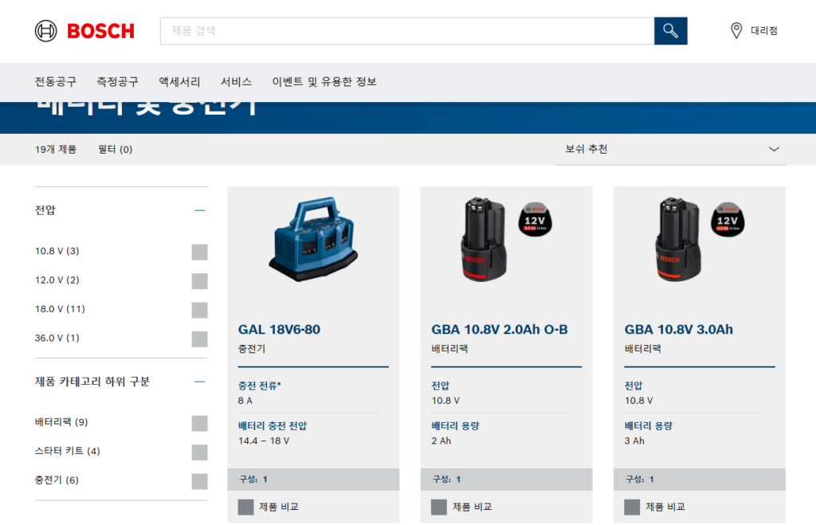Open the 이벤트 및 유용한 정보 menu
816x525 pixels.
[x=324, y=82]
